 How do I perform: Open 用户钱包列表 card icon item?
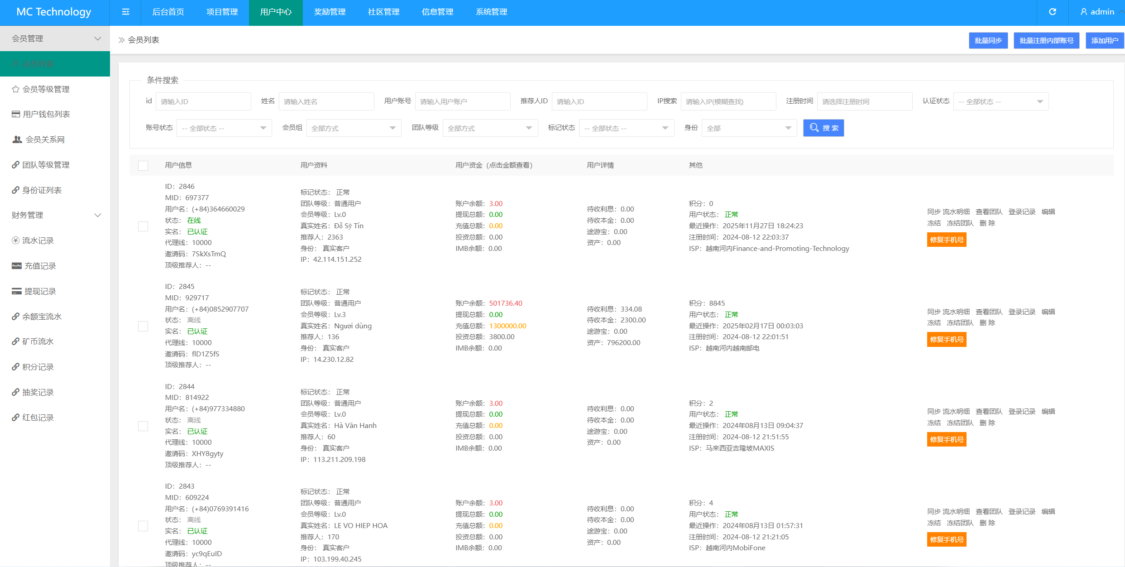pos(46,114)
